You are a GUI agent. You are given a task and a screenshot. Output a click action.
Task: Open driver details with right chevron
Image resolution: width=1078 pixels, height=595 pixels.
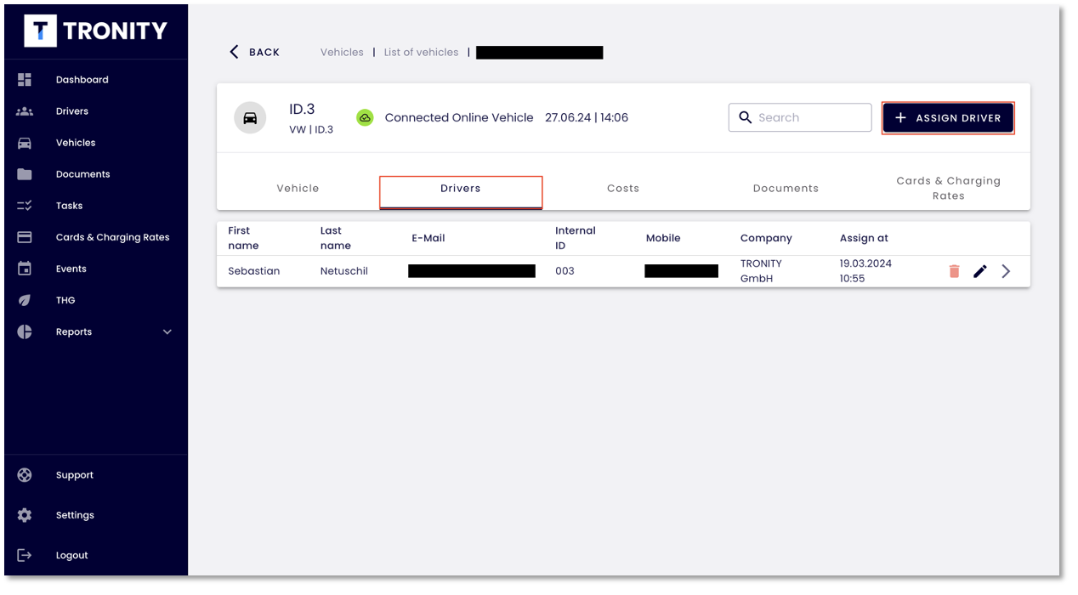coord(1007,271)
